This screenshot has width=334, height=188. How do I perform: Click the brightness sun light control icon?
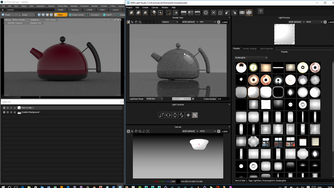(188, 115)
